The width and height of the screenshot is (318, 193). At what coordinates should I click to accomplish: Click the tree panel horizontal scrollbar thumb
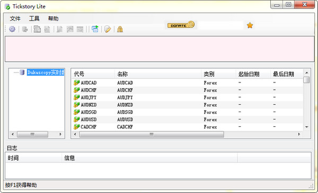click(32, 134)
